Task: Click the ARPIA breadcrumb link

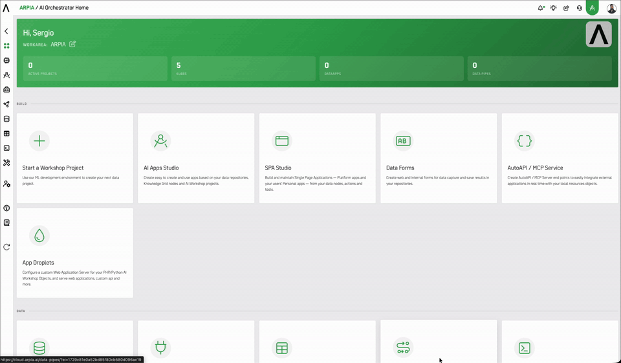Action: click(27, 8)
